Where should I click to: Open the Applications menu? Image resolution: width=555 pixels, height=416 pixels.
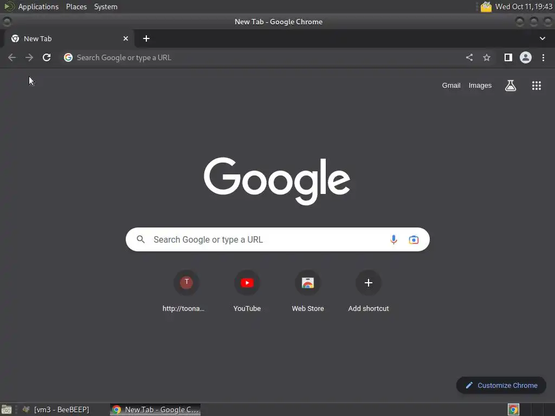point(38,6)
